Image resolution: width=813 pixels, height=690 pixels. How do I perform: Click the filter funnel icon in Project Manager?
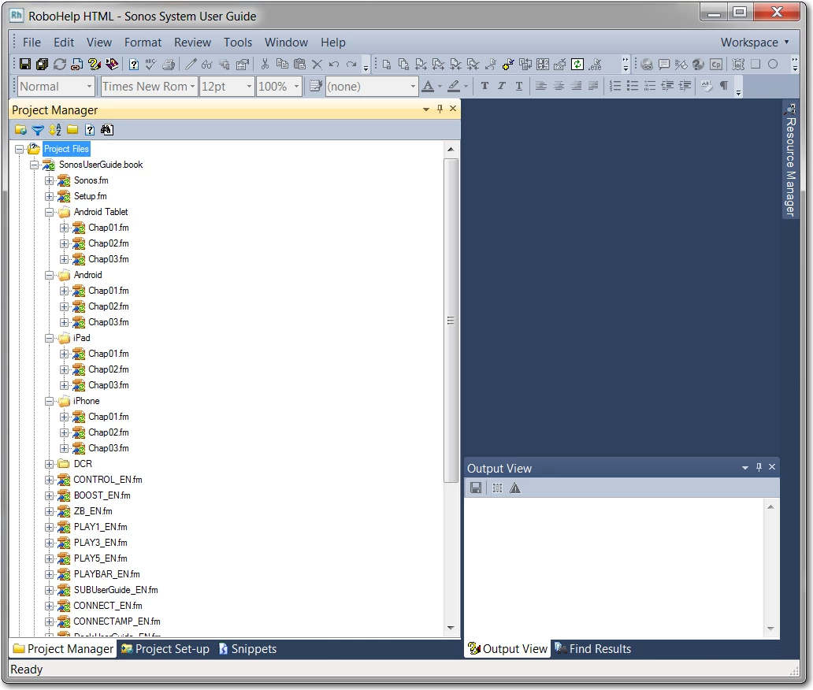(x=38, y=130)
